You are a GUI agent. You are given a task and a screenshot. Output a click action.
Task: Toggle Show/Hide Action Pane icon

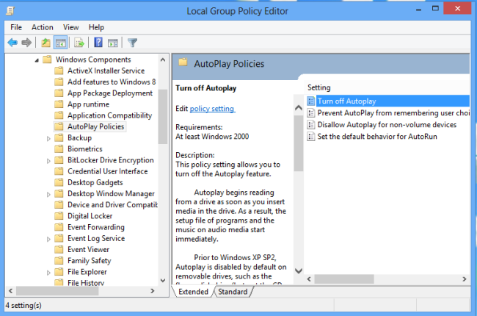(x=113, y=43)
